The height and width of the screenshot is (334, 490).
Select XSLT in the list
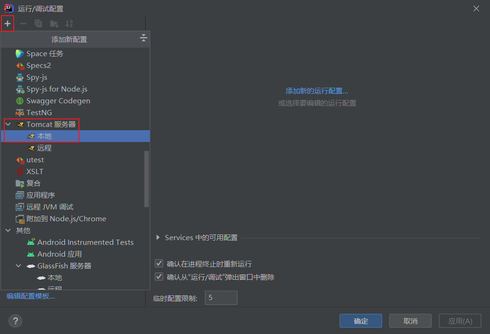click(x=75, y=172)
